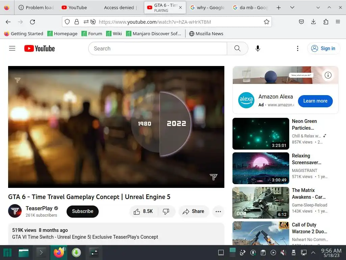Open Forum bookmark
This screenshot has height=260, width=346.
92,34
